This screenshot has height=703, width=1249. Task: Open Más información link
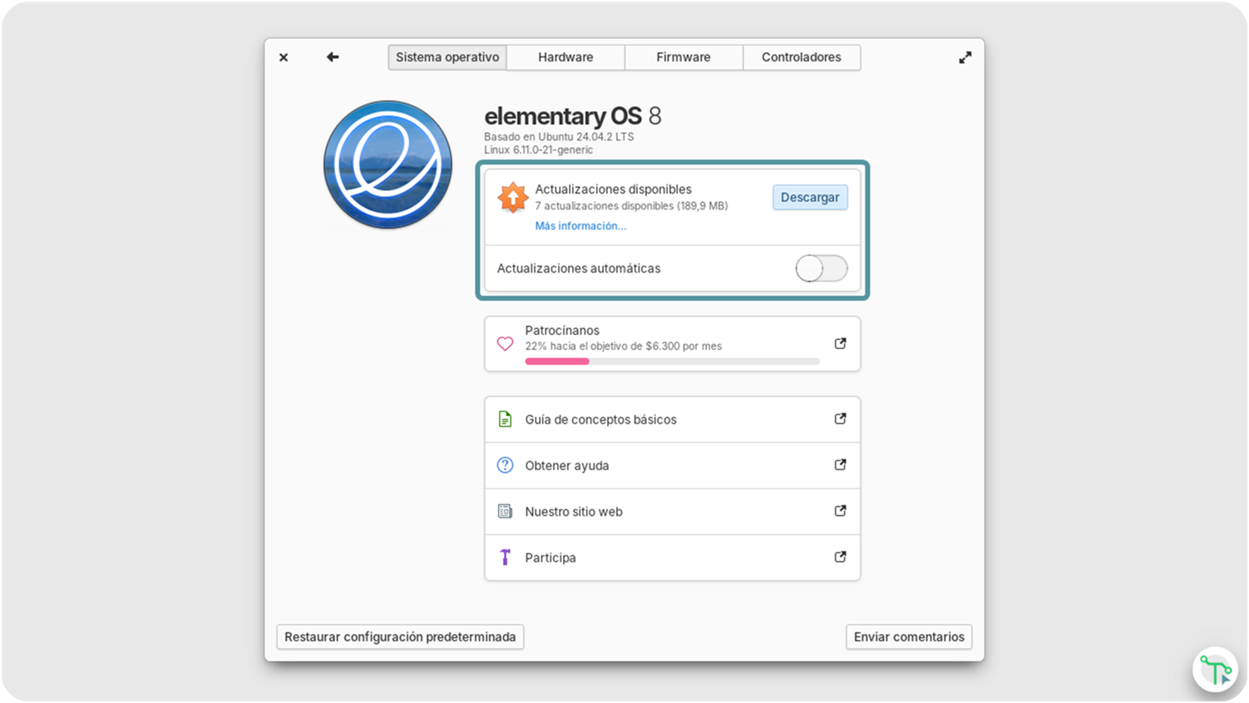click(x=580, y=225)
